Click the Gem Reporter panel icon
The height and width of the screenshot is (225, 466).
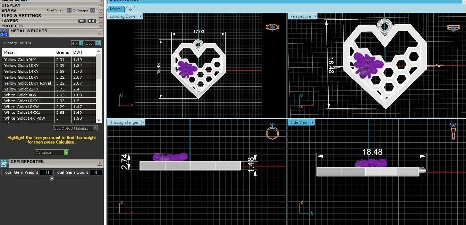click(4, 164)
